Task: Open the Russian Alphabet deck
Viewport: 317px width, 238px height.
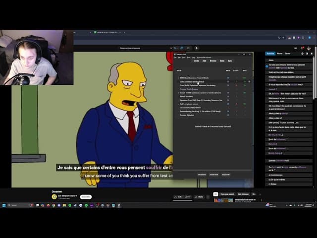Action: coord(187,115)
